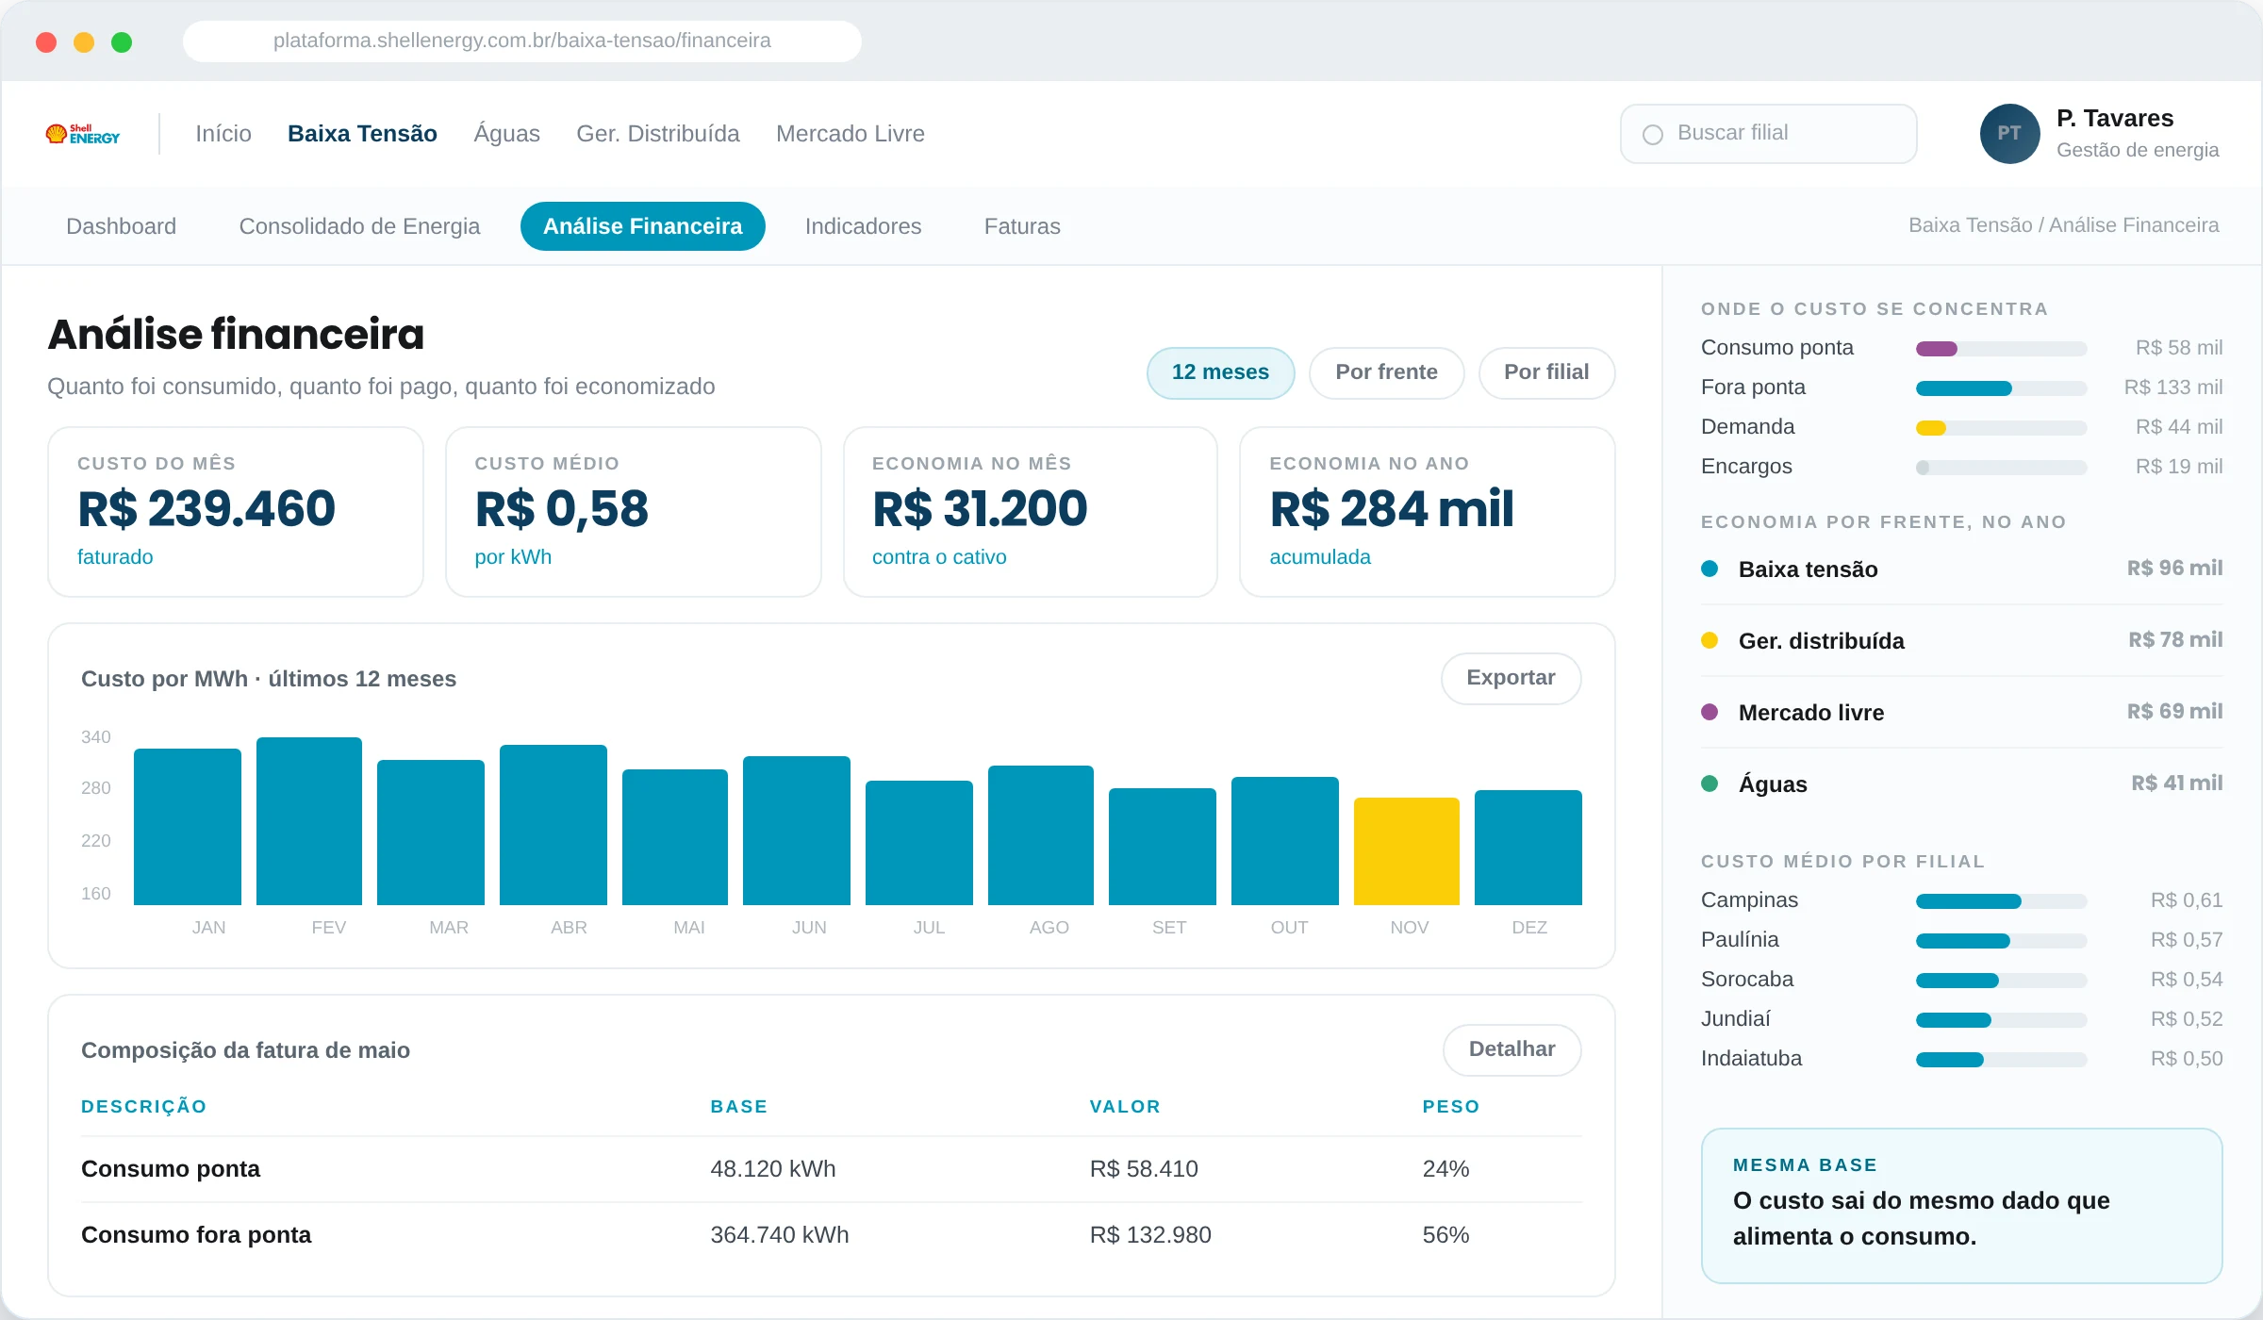Switch to the Indicadores tab
This screenshot has width=2263, height=1320.
(x=863, y=226)
